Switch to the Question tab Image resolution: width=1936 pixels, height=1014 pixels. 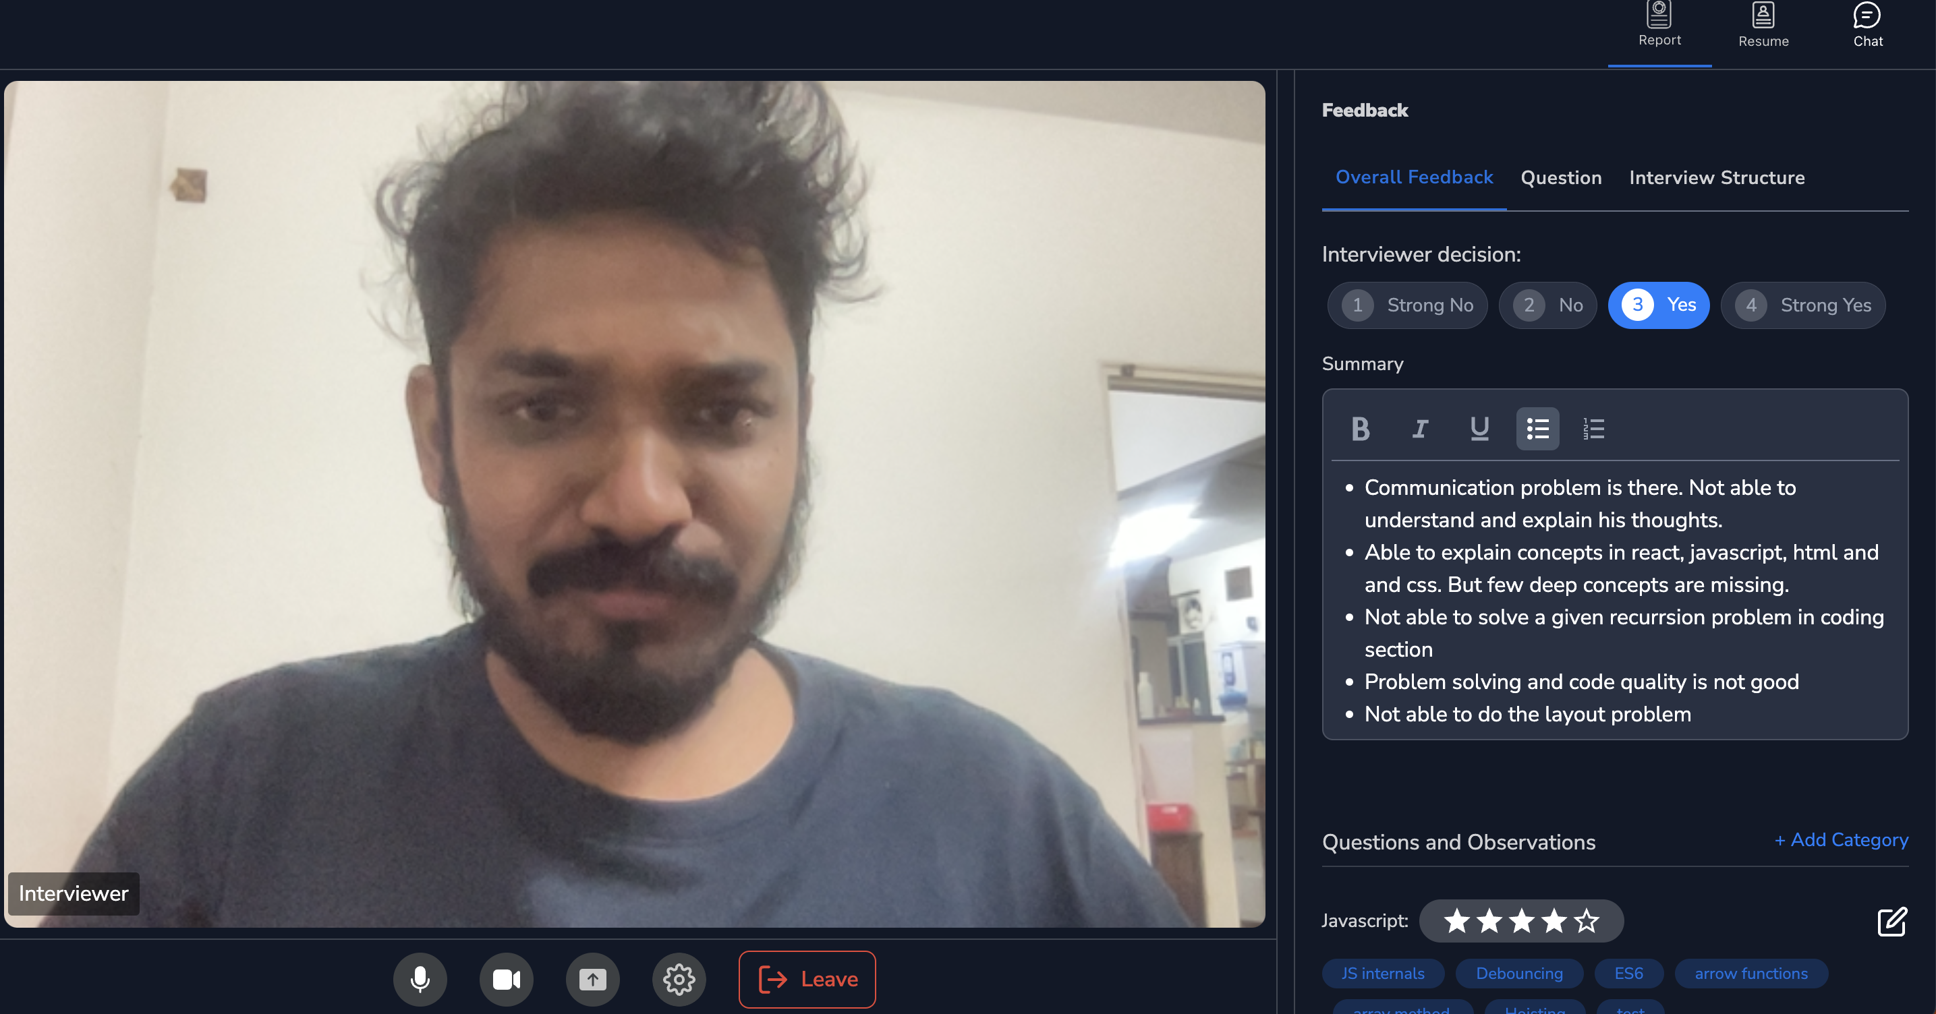pos(1560,178)
